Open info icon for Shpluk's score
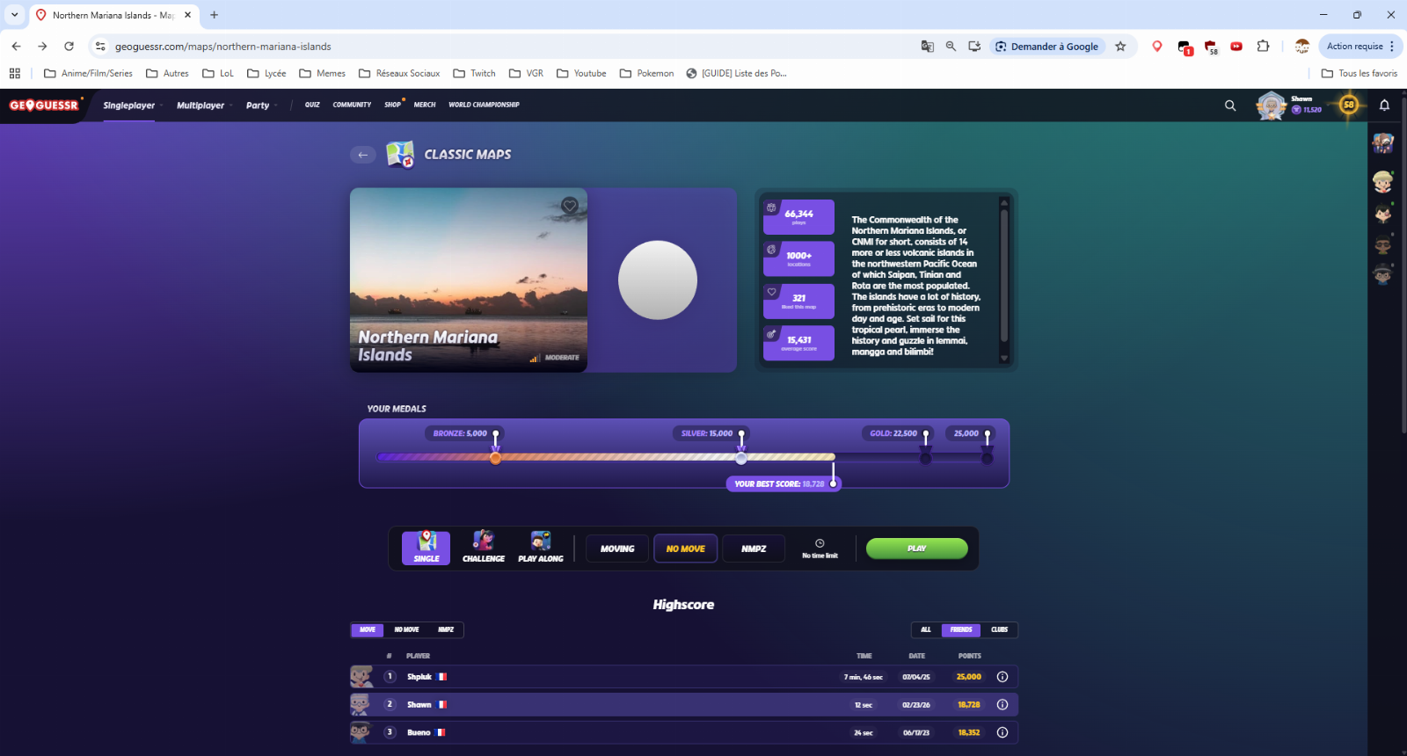The image size is (1407, 756). [x=1002, y=677]
